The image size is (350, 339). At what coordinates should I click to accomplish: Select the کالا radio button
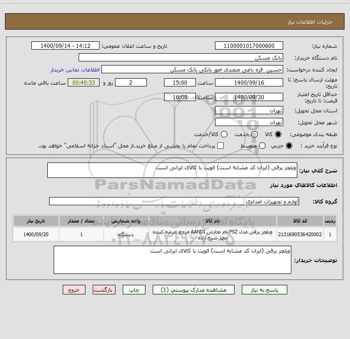[278, 134]
